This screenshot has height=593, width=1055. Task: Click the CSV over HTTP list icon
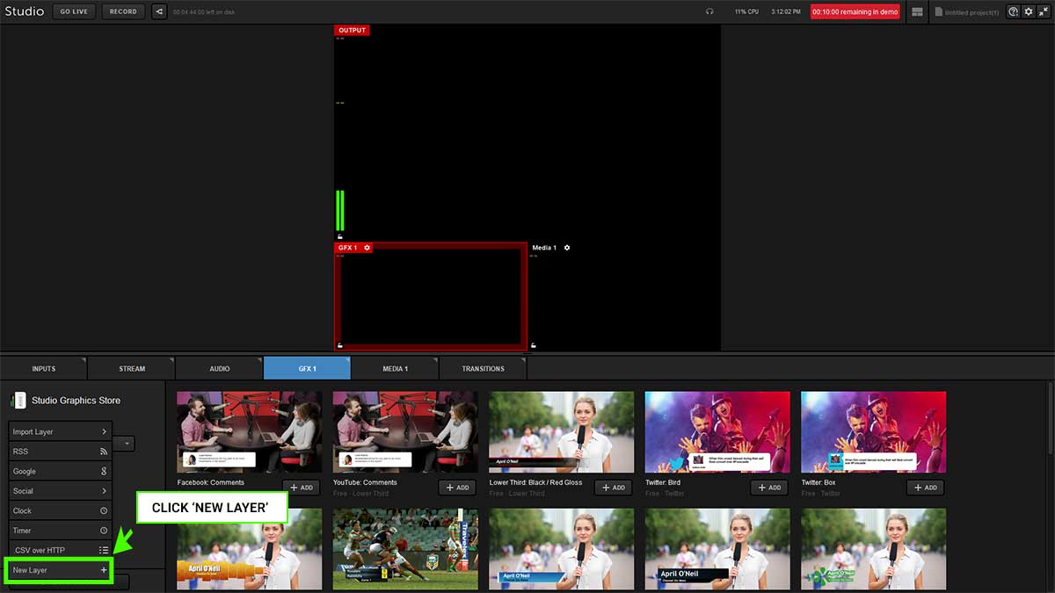[104, 550]
